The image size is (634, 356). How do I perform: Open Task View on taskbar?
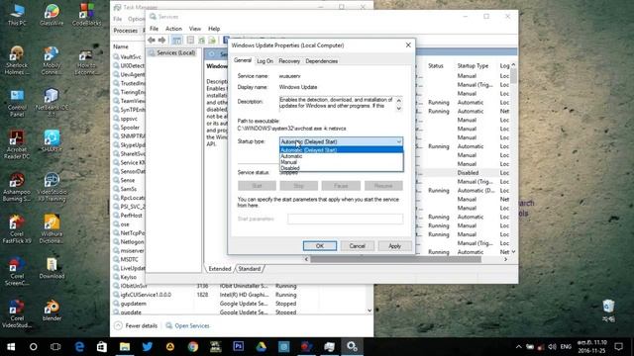click(x=55, y=347)
